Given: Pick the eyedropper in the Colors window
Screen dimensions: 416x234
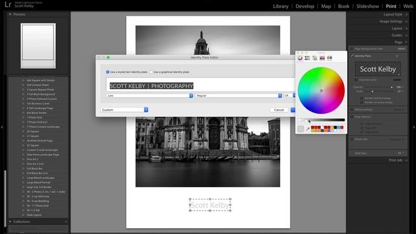Looking at the screenshot, I should click(x=307, y=129).
